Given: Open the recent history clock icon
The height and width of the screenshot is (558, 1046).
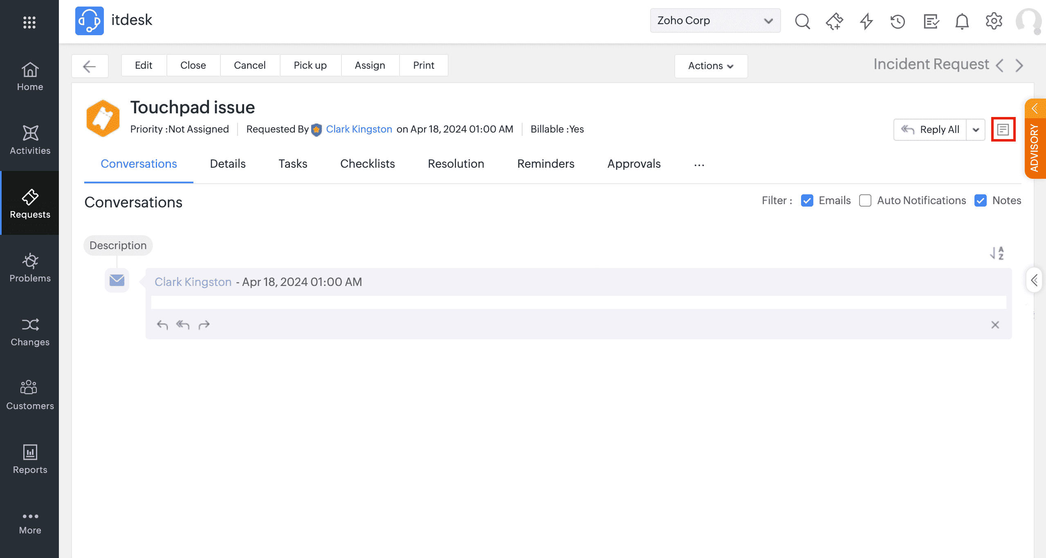Looking at the screenshot, I should (x=898, y=21).
